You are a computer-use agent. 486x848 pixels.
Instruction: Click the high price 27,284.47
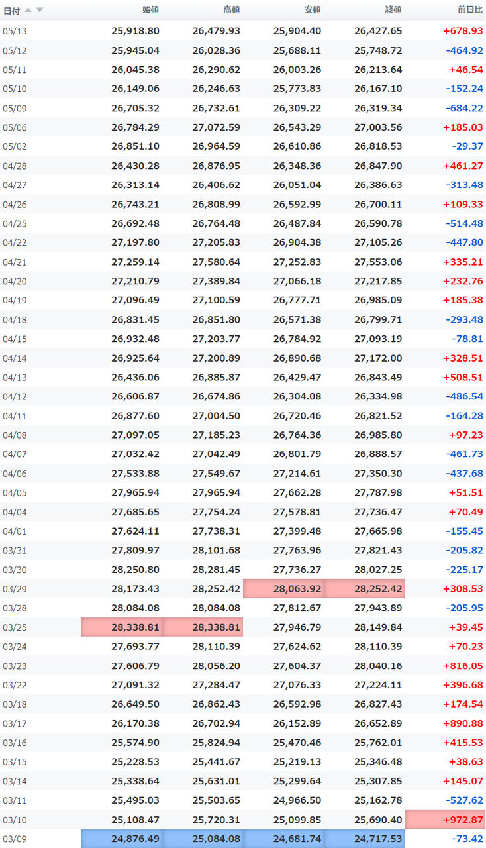[216, 684]
